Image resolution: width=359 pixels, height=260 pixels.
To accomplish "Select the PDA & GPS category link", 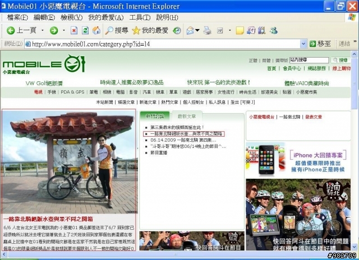I will pos(72,92).
